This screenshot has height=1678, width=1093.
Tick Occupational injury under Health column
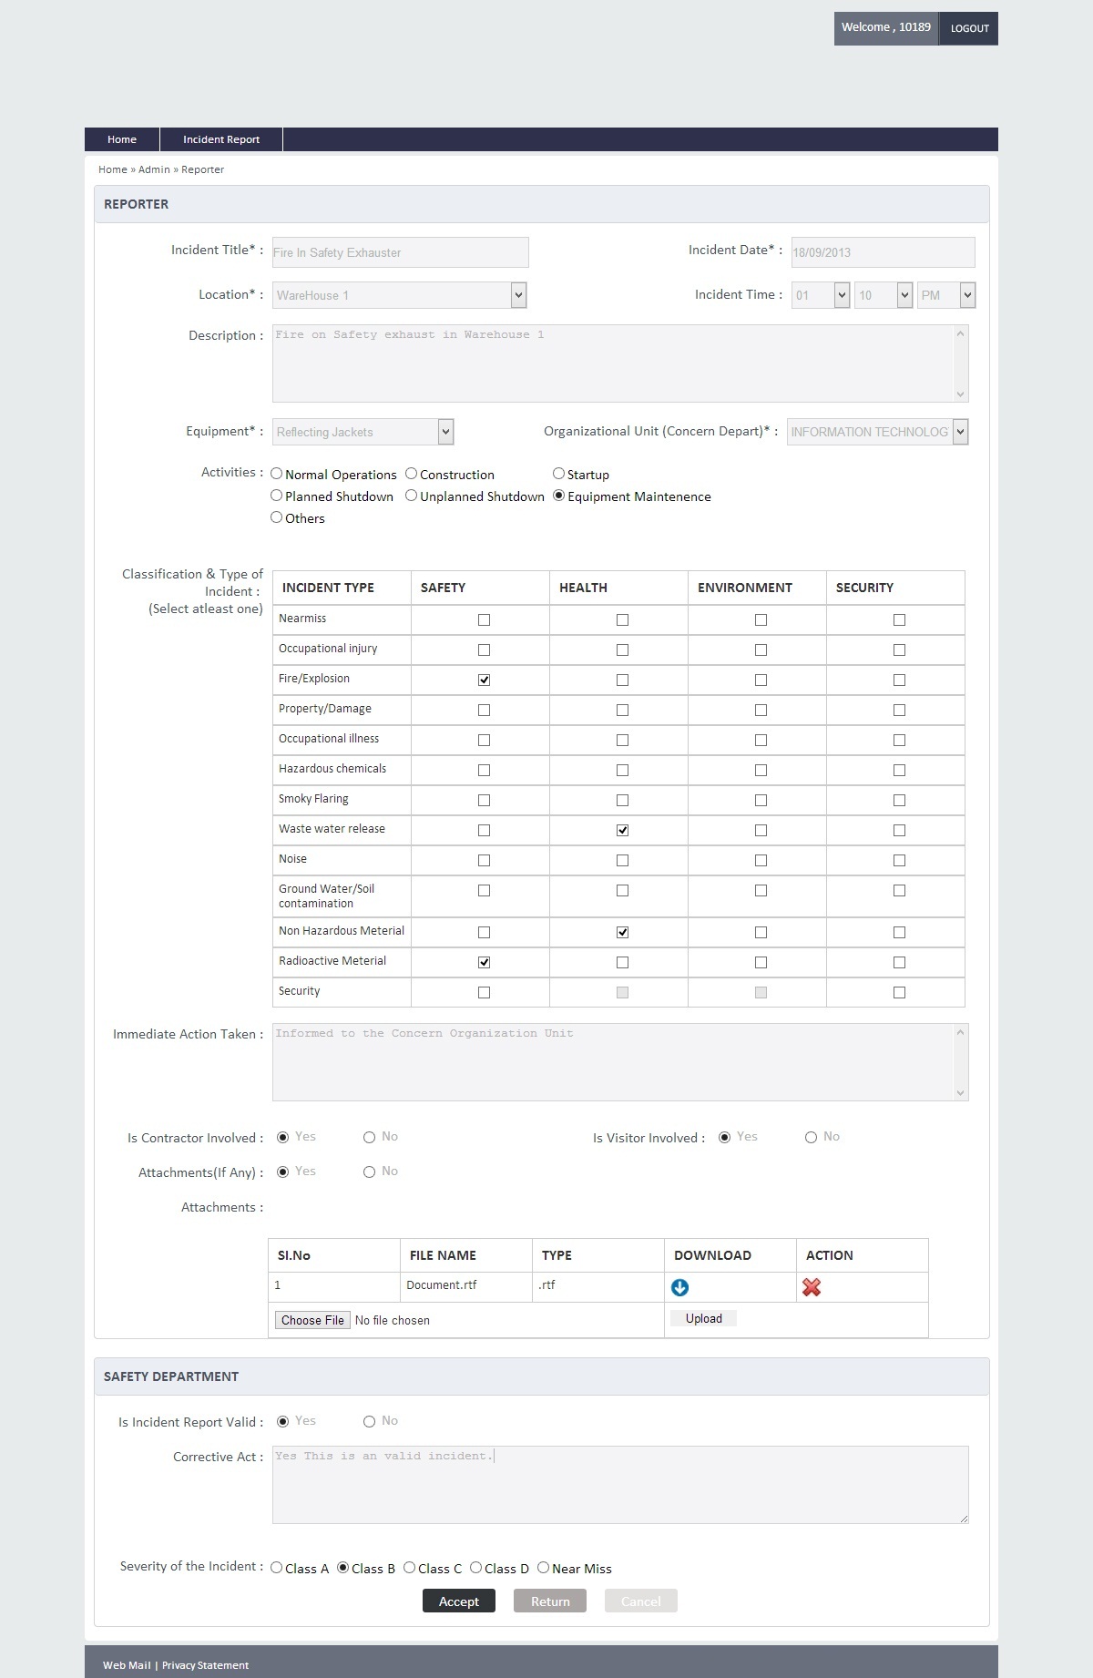coord(622,650)
